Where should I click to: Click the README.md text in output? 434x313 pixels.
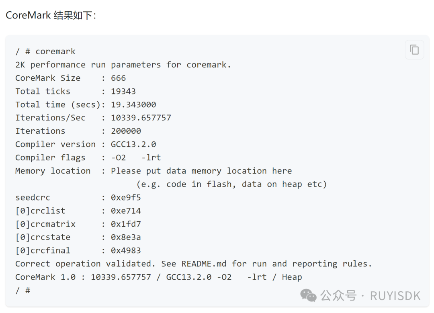click(x=204, y=264)
